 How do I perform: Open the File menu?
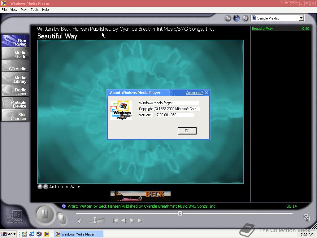pyautogui.click(x=4, y=10)
